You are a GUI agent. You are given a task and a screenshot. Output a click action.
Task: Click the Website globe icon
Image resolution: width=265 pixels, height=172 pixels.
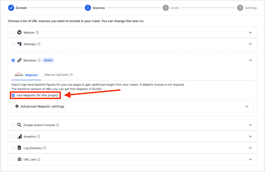point(19,32)
